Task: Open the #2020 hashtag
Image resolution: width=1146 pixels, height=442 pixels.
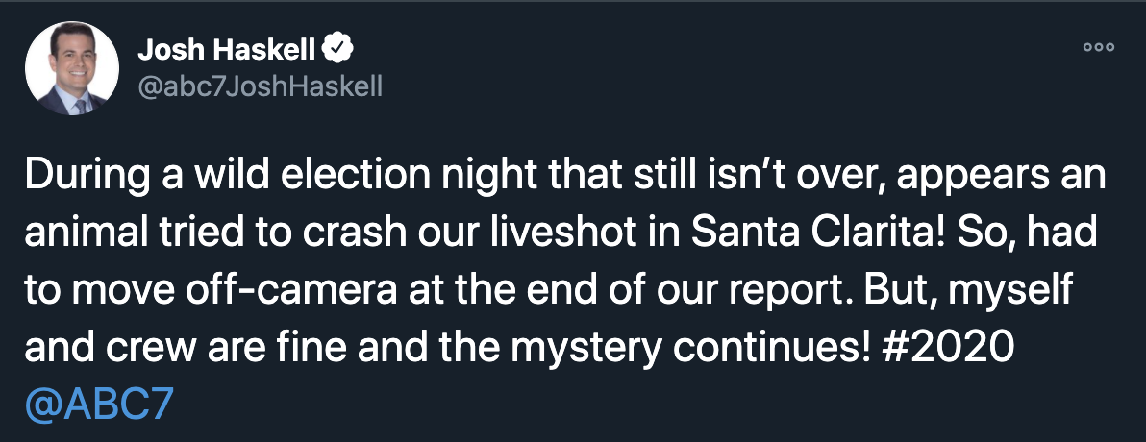Action: click(x=946, y=349)
